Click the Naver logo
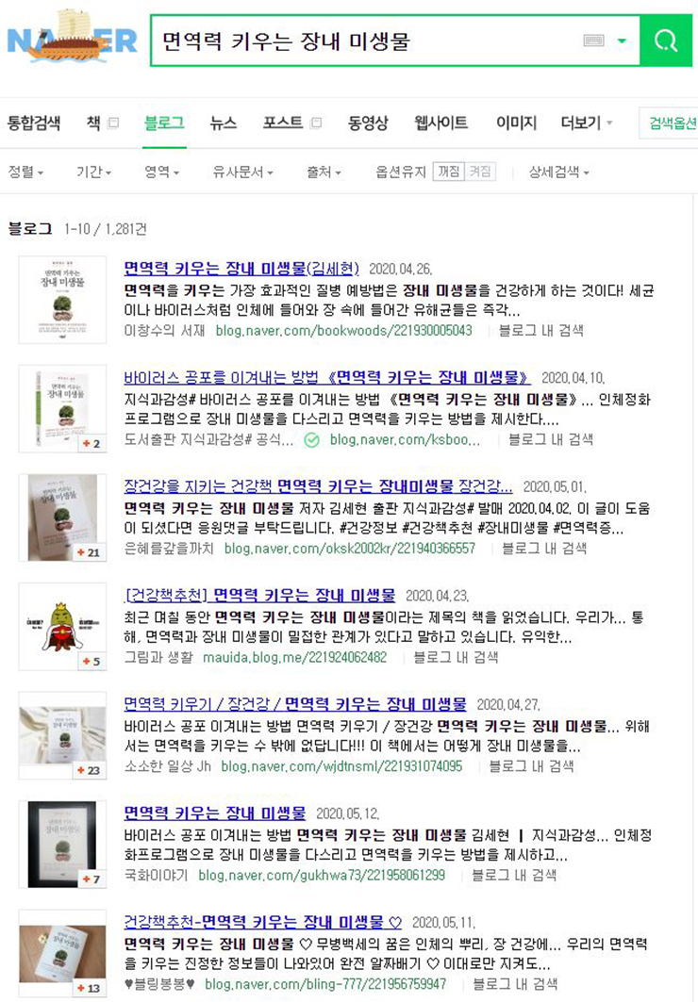 tap(73, 39)
